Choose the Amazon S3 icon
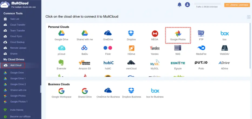Screen dimensions: 252x119 click(85, 64)
